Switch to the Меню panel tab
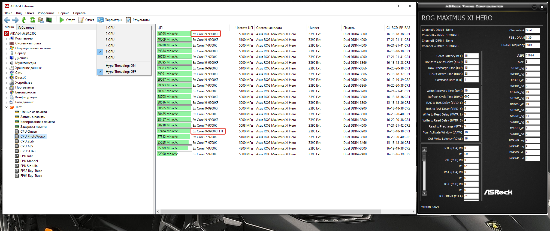Viewport: 550px width, 231px height. [x=9, y=27]
